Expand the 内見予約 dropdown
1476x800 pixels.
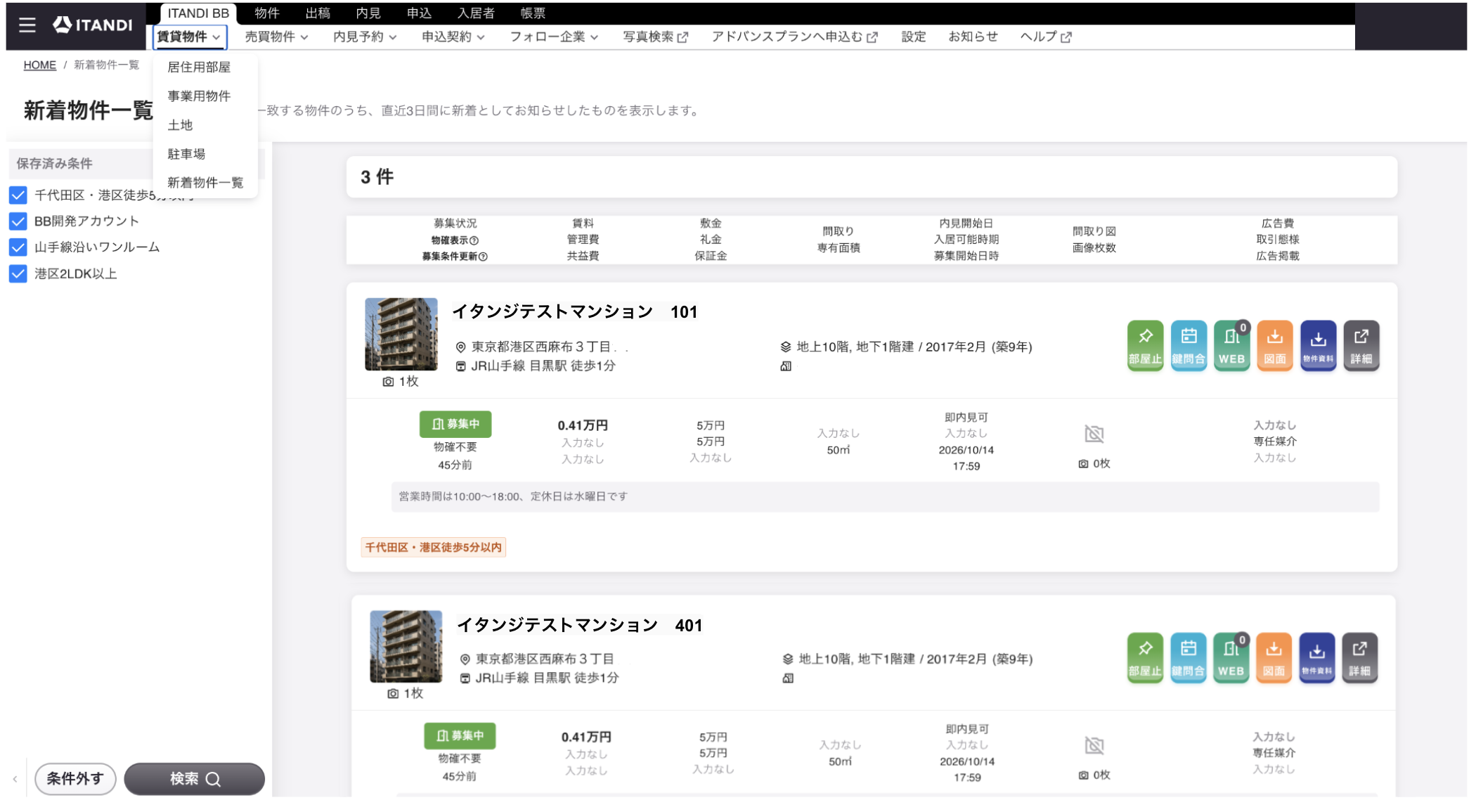click(365, 37)
